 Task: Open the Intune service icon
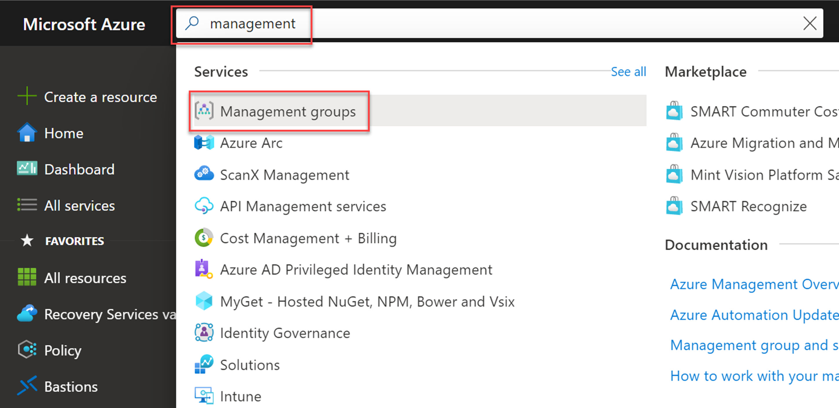(x=203, y=395)
